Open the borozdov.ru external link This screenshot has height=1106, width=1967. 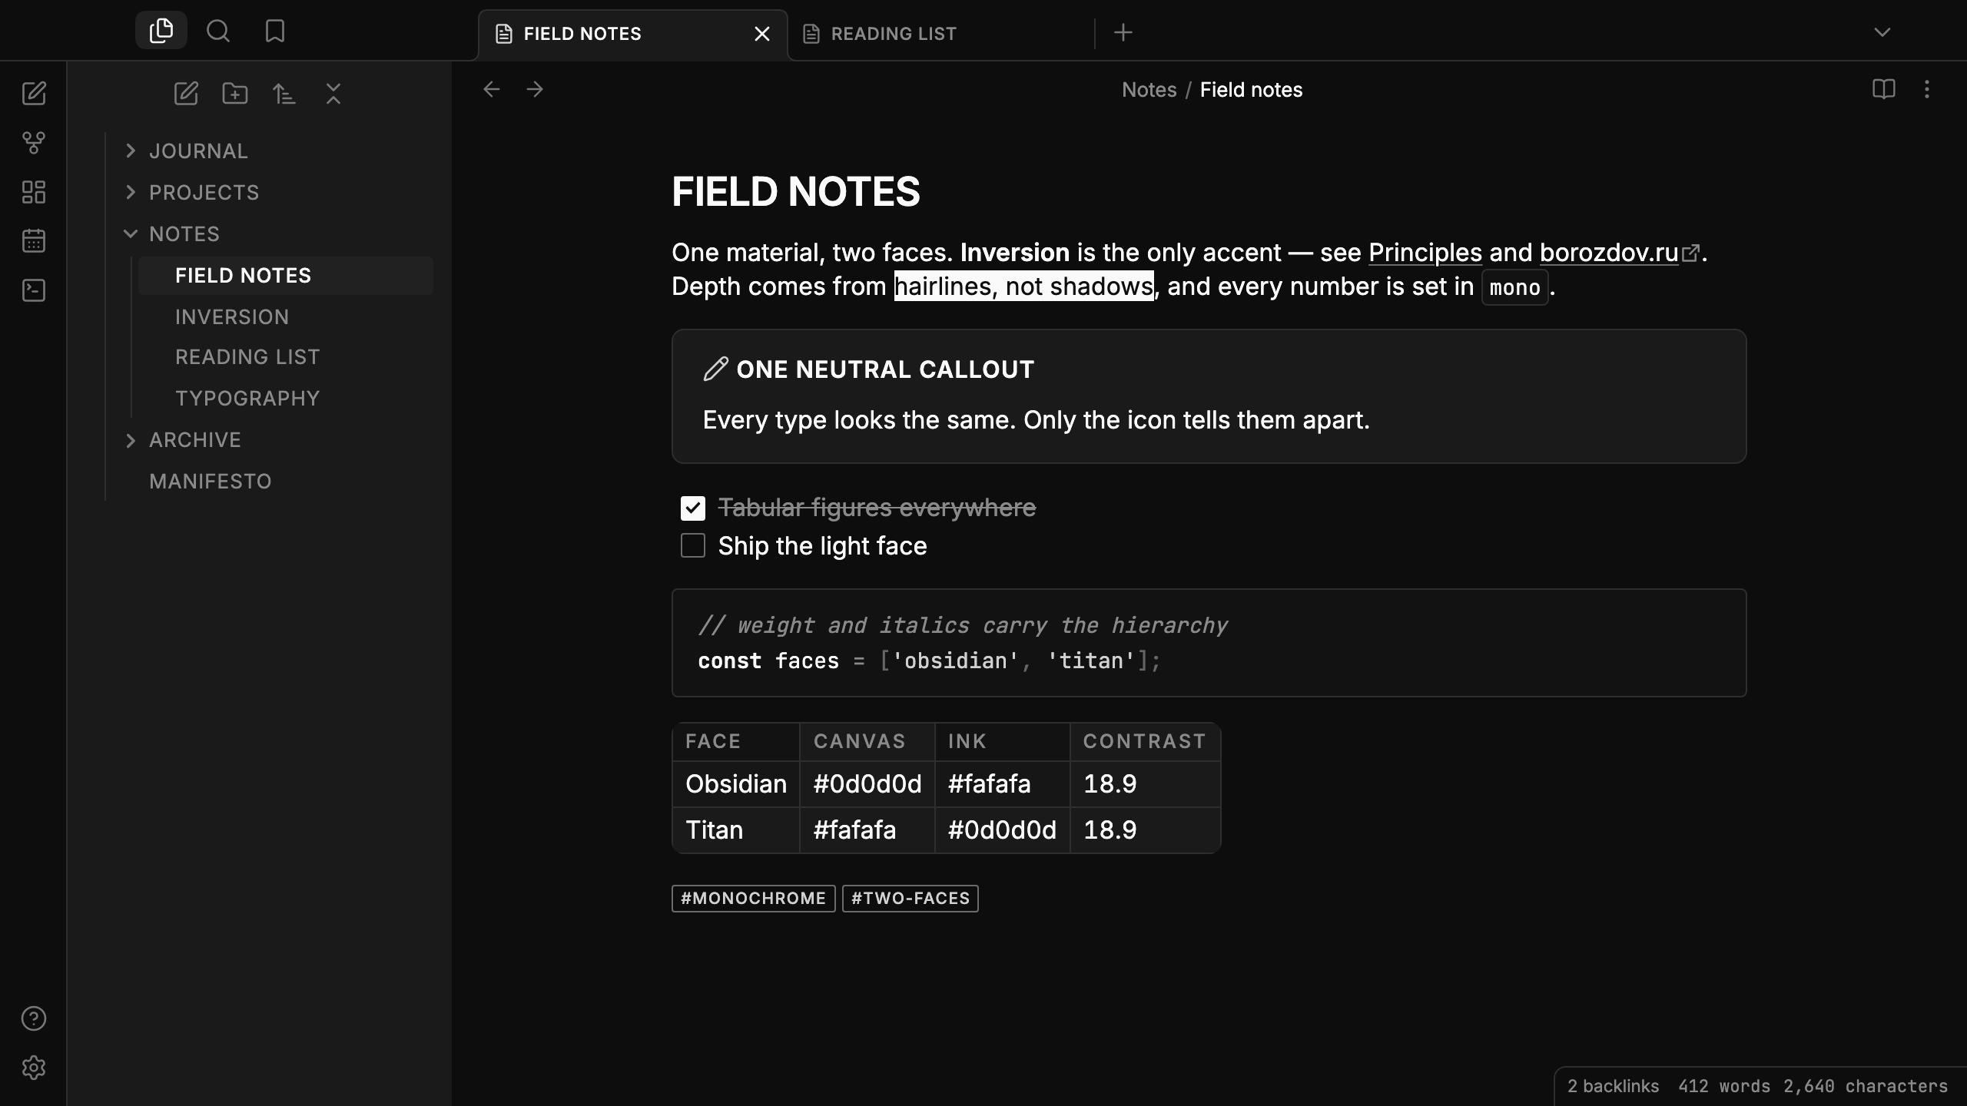tap(1609, 253)
